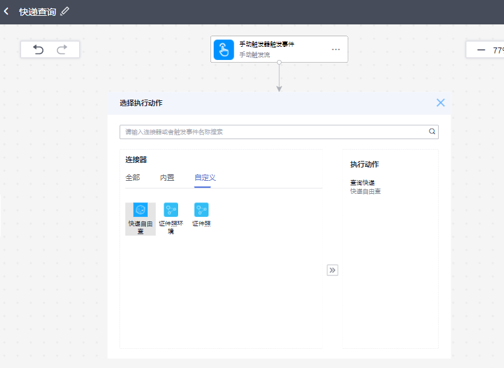Select the 自定义 connector tab
This screenshot has width=504, height=368.
pos(205,177)
